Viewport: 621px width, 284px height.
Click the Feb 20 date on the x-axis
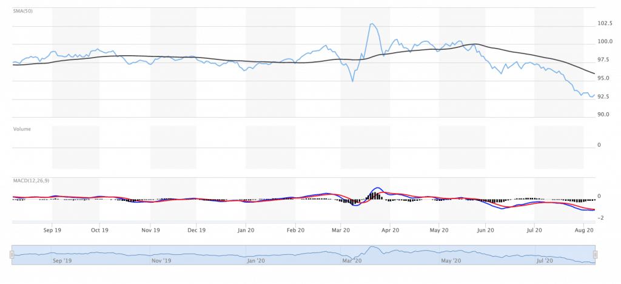295,231
